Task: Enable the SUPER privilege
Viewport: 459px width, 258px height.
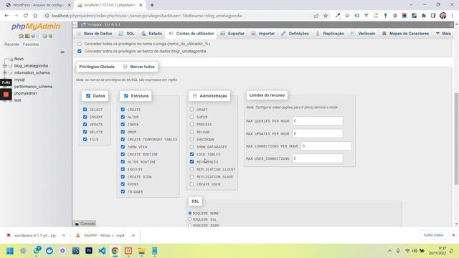Action: point(191,117)
